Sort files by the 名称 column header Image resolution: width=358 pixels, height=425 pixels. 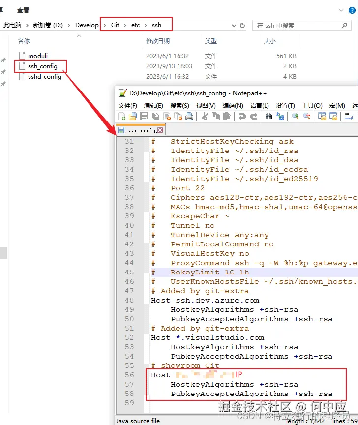click(x=24, y=41)
